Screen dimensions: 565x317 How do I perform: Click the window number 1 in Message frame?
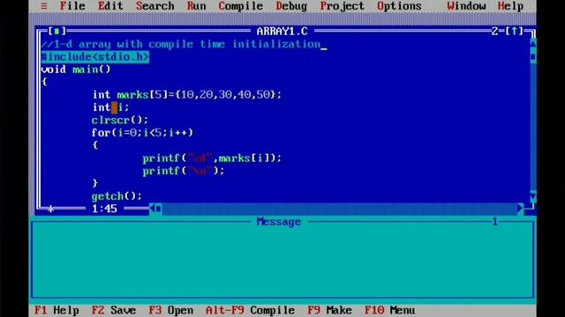coord(495,222)
